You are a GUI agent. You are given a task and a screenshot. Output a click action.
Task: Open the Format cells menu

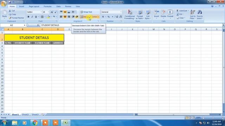170,14
